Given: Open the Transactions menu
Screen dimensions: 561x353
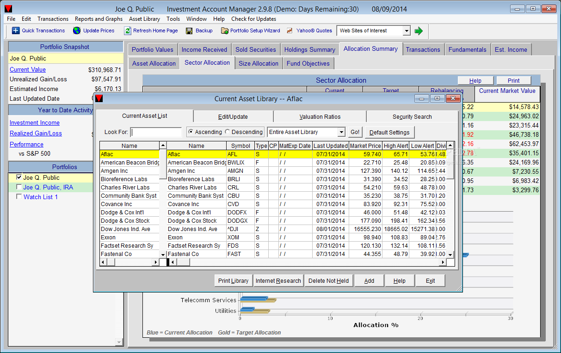Looking at the screenshot, I should (53, 19).
